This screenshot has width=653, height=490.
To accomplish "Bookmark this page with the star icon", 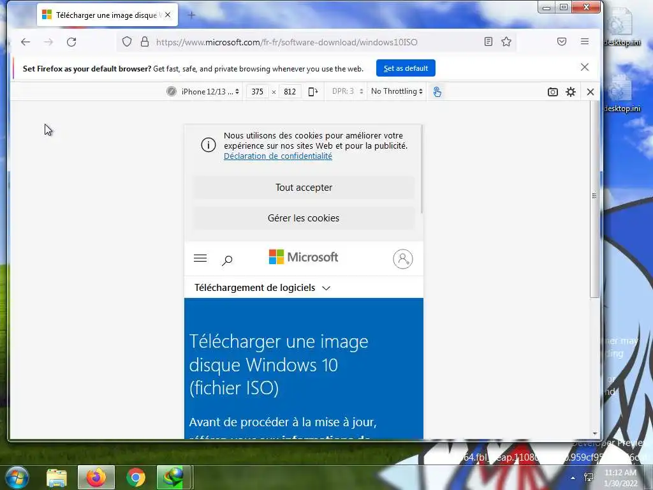I will click(x=506, y=41).
